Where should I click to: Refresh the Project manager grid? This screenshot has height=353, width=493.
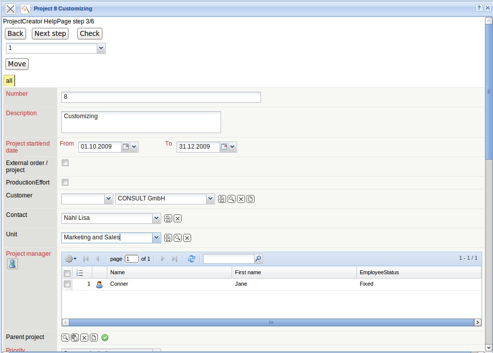(x=191, y=259)
